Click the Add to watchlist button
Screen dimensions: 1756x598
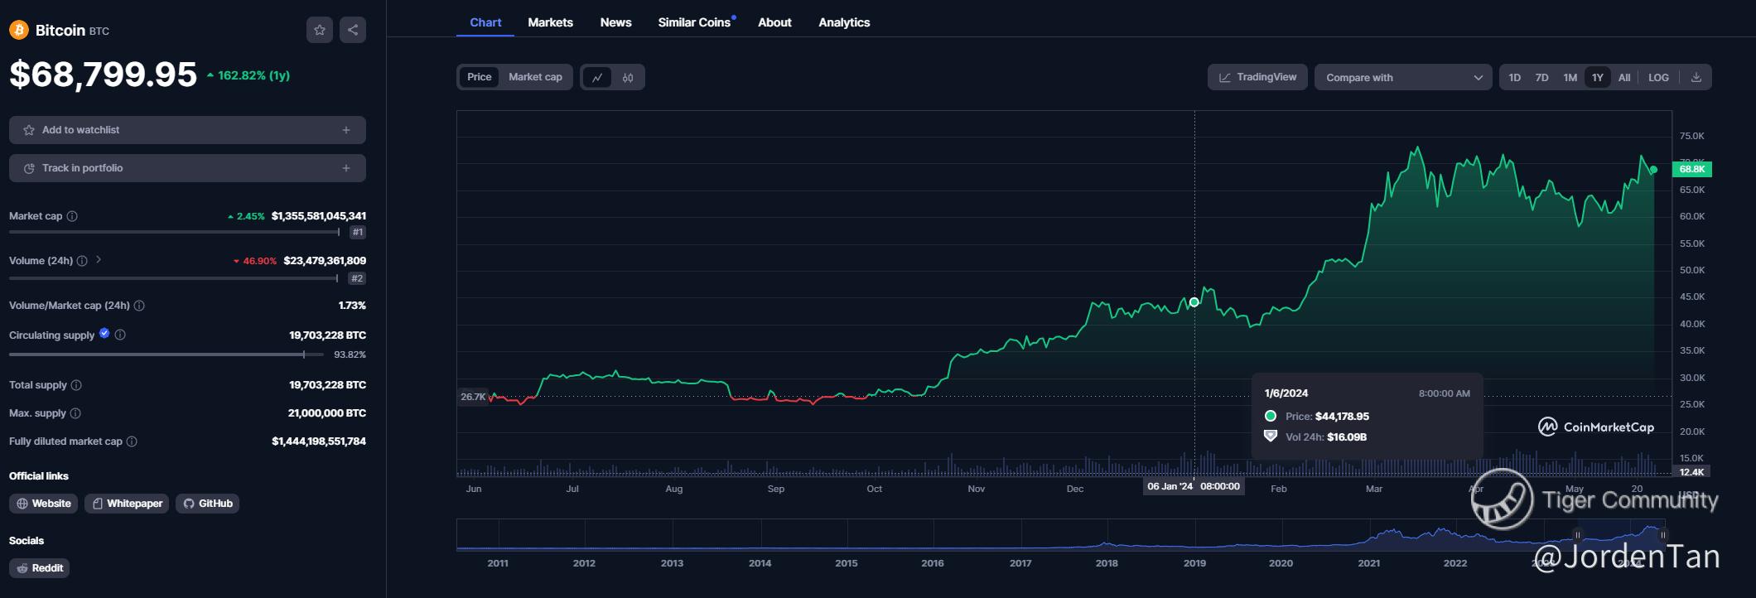tap(187, 130)
